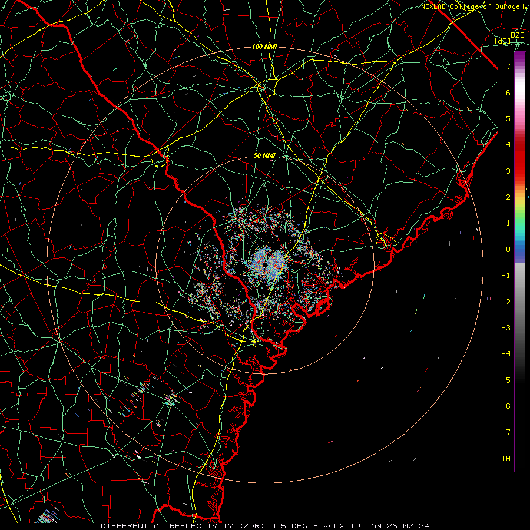Click the 6 value on the color scale
Screen dimensions: 530x530
[508, 92]
